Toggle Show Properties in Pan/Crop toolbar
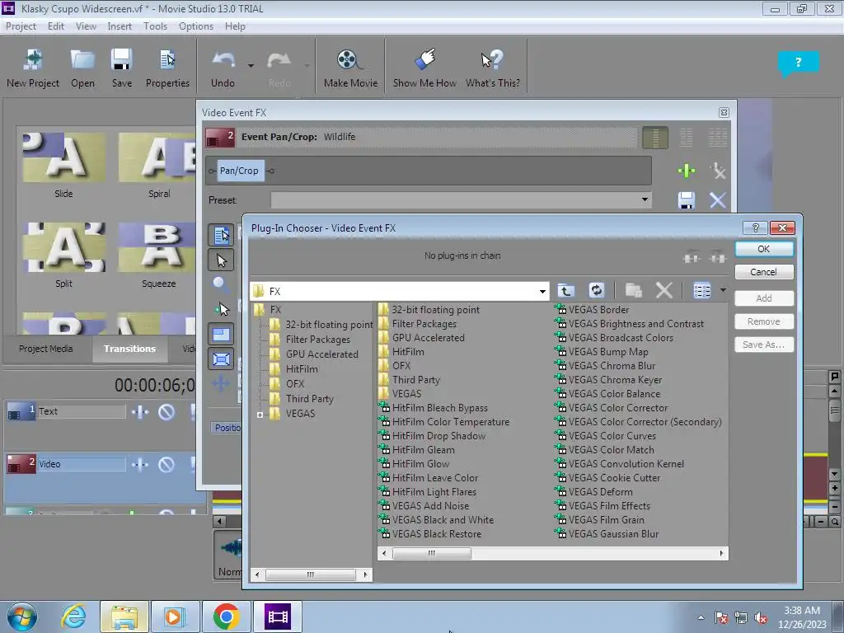The image size is (844, 633). pyautogui.click(x=221, y=235)
